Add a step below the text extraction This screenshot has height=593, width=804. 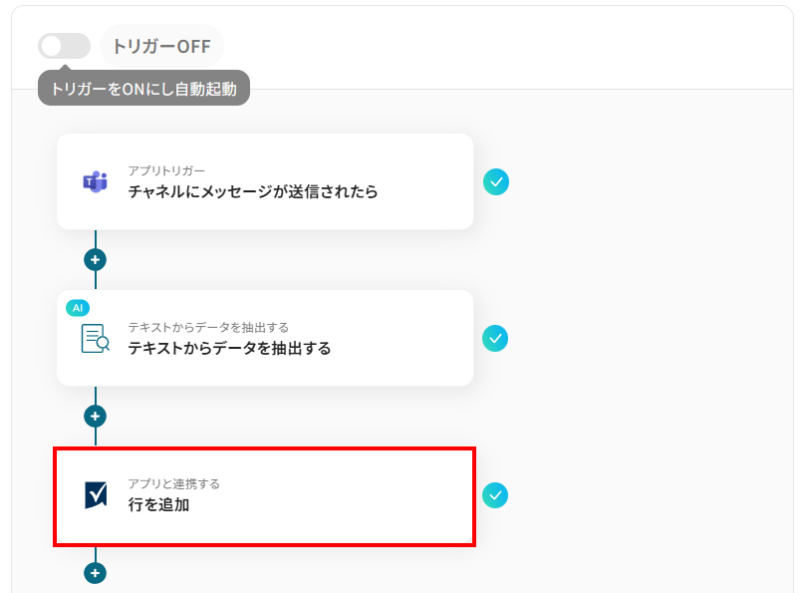point(96,416)
